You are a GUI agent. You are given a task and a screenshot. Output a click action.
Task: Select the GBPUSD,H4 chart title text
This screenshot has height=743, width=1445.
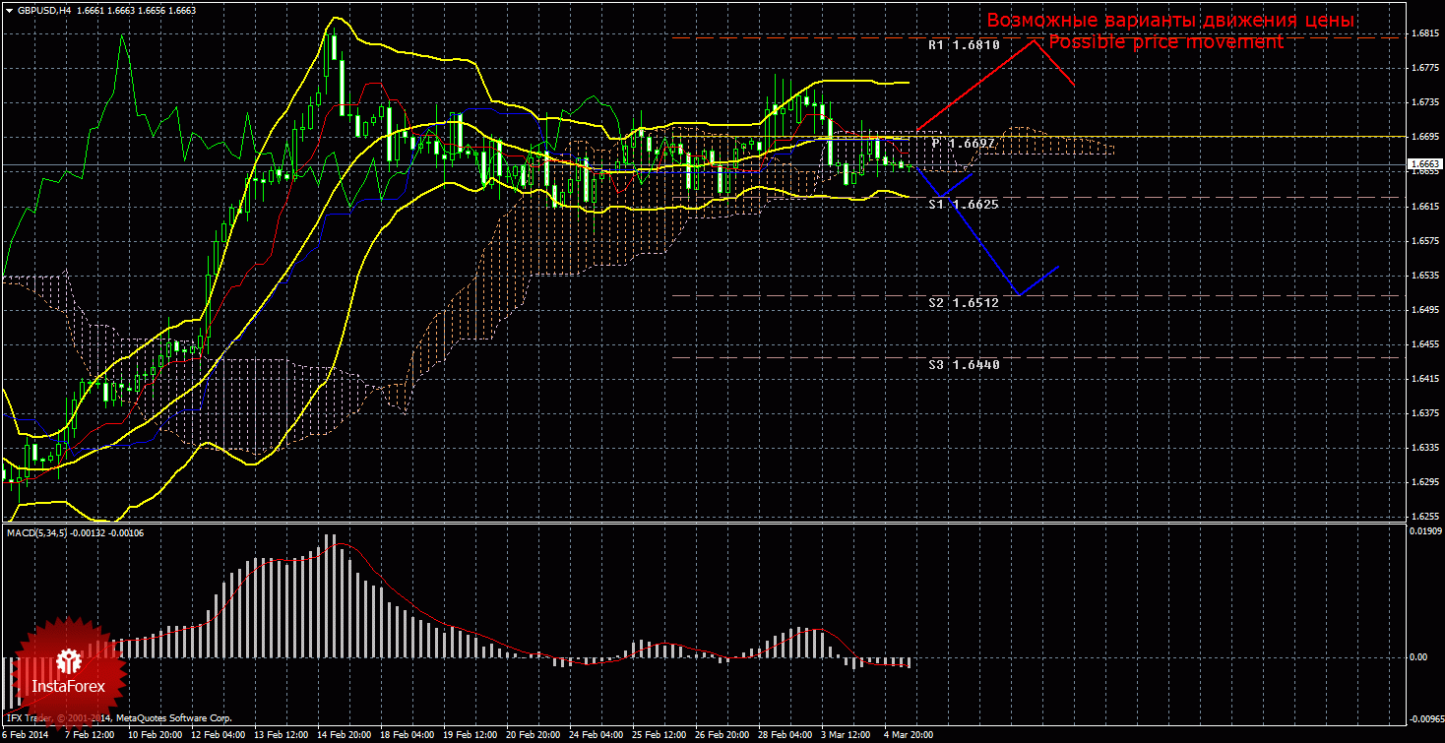(44, 10)
